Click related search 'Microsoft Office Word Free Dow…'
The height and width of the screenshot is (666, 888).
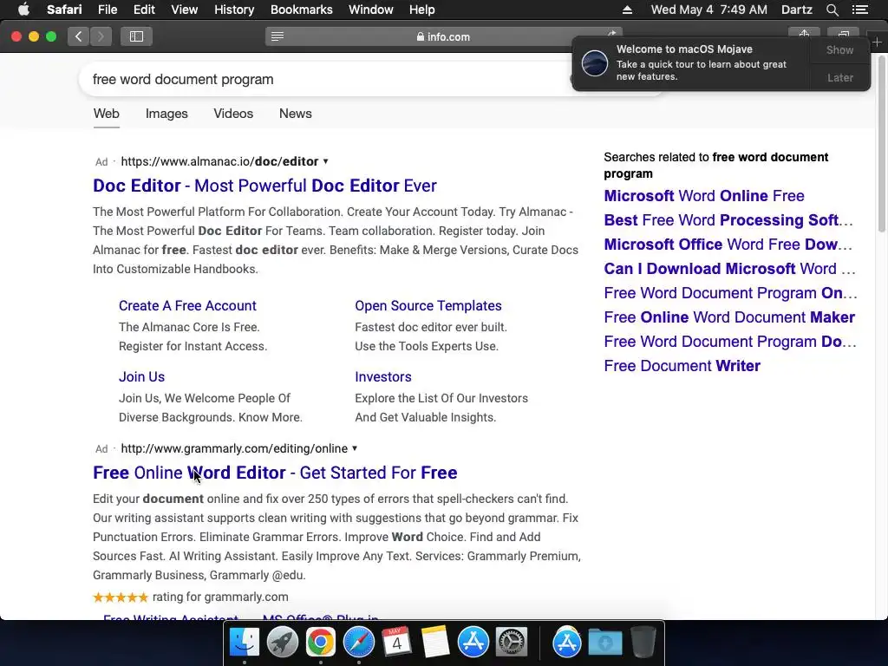tap(728, 245)
